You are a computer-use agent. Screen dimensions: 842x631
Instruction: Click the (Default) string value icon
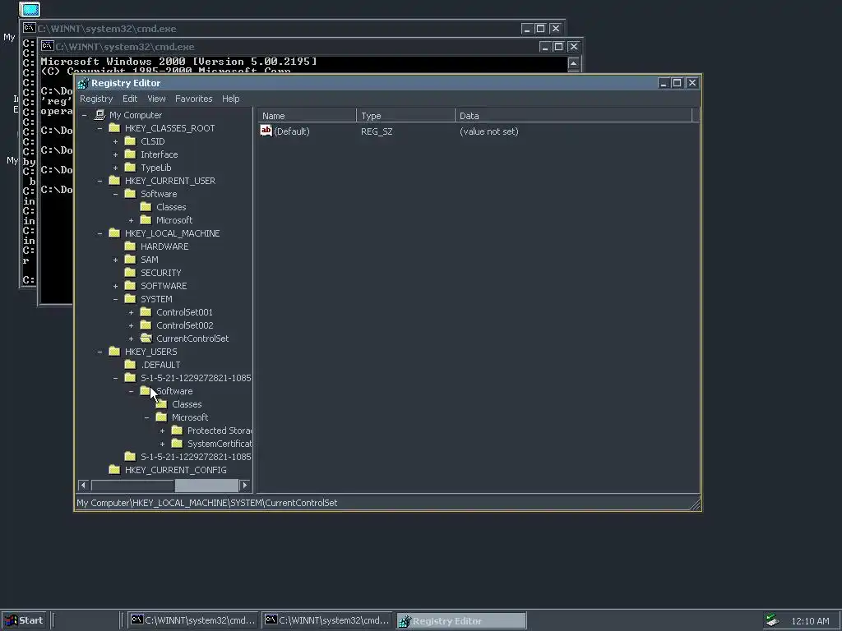[x=266, y=131]
